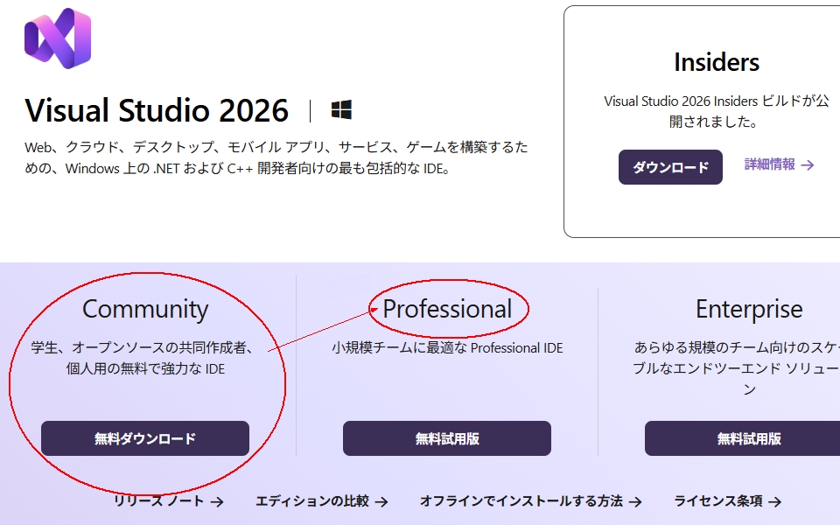
Task: Click the arrow icon after リリース ノート
Action: pos(217,501)
